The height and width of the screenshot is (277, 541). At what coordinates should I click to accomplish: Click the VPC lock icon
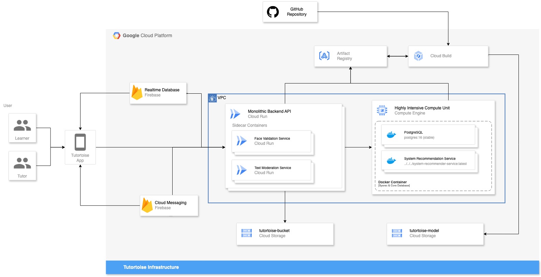[x=213, y=98]
